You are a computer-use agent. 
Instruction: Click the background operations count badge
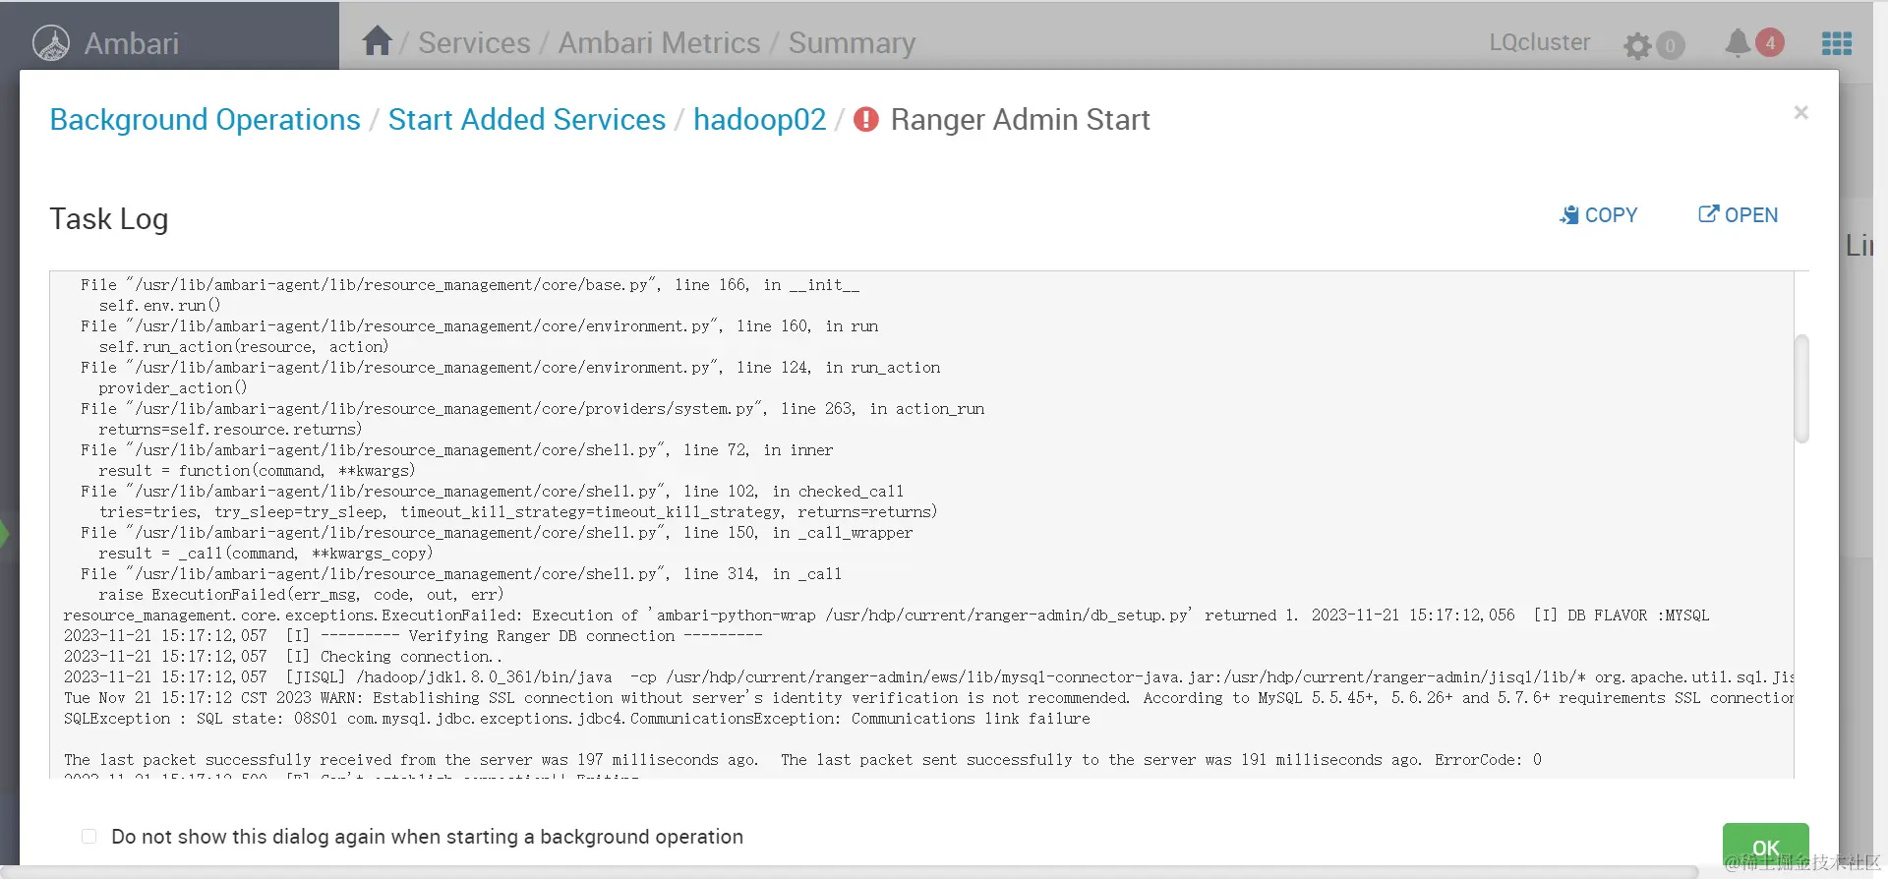click(x=1670, y=45)
